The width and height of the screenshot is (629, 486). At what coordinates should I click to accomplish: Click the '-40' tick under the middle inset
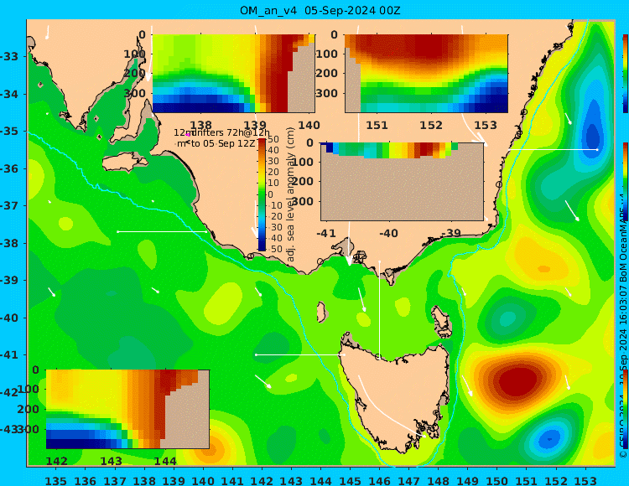click(x=388, y=233)
